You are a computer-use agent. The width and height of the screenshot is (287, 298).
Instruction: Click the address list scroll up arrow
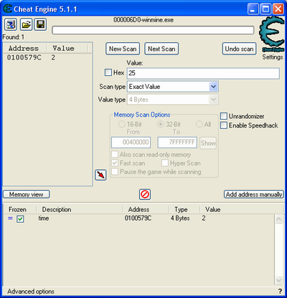279,219
